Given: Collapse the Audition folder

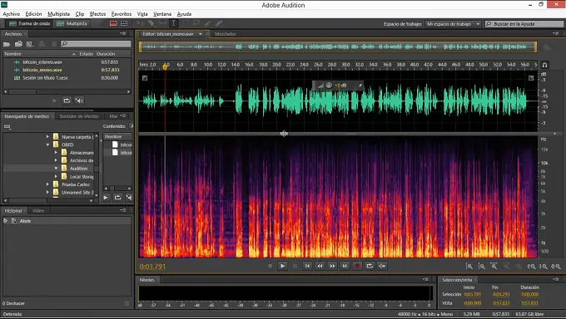Looking at the screenshot, I should pos(56,169).
